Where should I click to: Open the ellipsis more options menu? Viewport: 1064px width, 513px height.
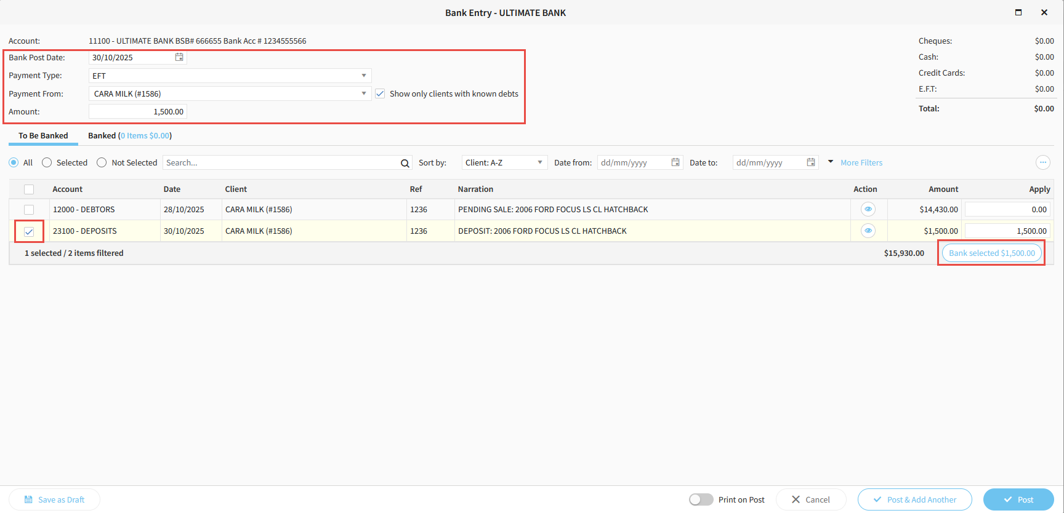(1042, 162)
